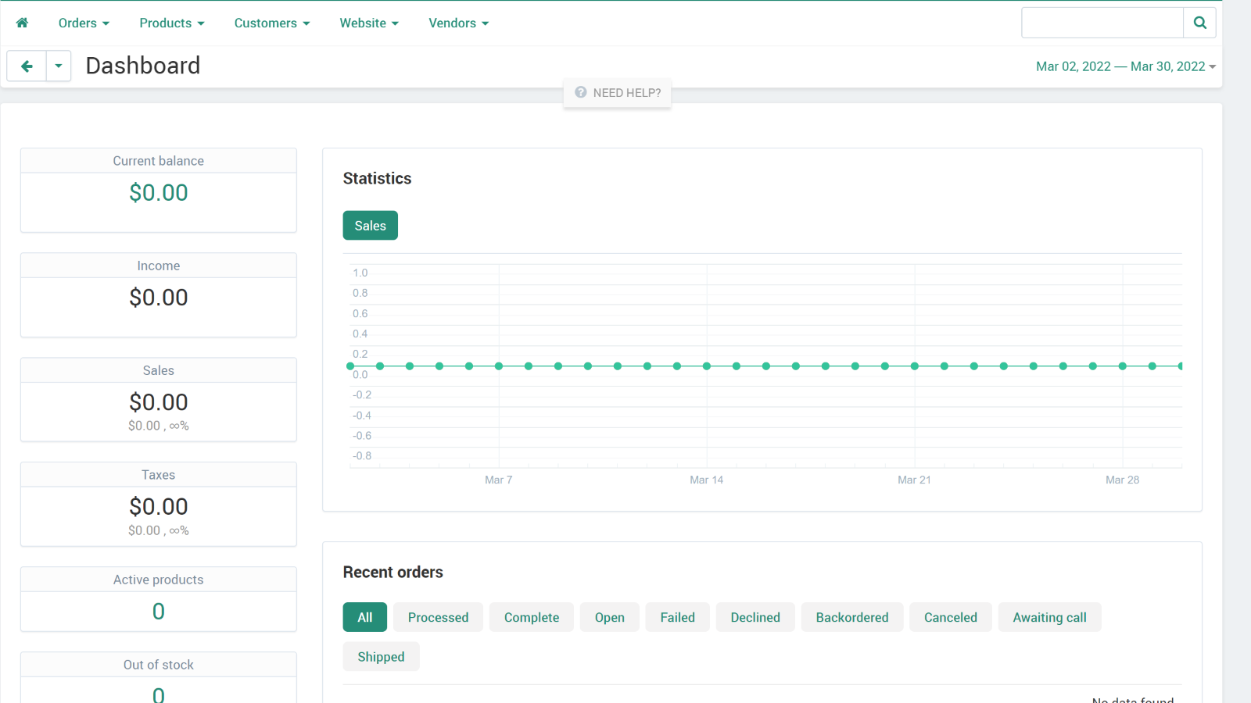Click the Mar 14 data point on chart
1251x703 pixels.
click(x=707, y=366)
